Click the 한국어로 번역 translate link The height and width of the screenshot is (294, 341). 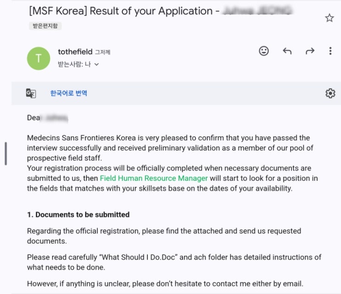[x=68, y=94]
